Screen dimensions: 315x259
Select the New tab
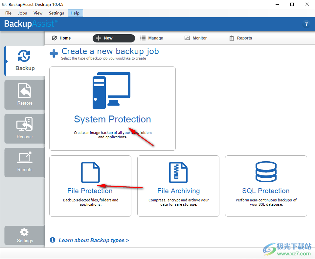[114, 38]
